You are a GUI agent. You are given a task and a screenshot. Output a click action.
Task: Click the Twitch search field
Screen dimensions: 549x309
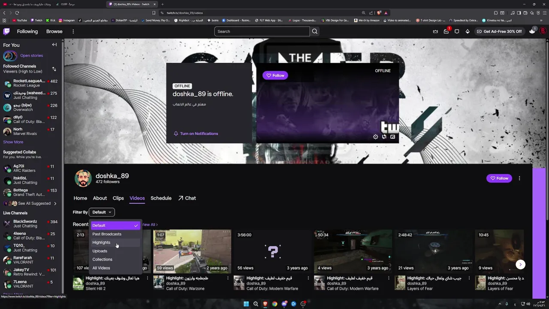click(x=262, y=31)
